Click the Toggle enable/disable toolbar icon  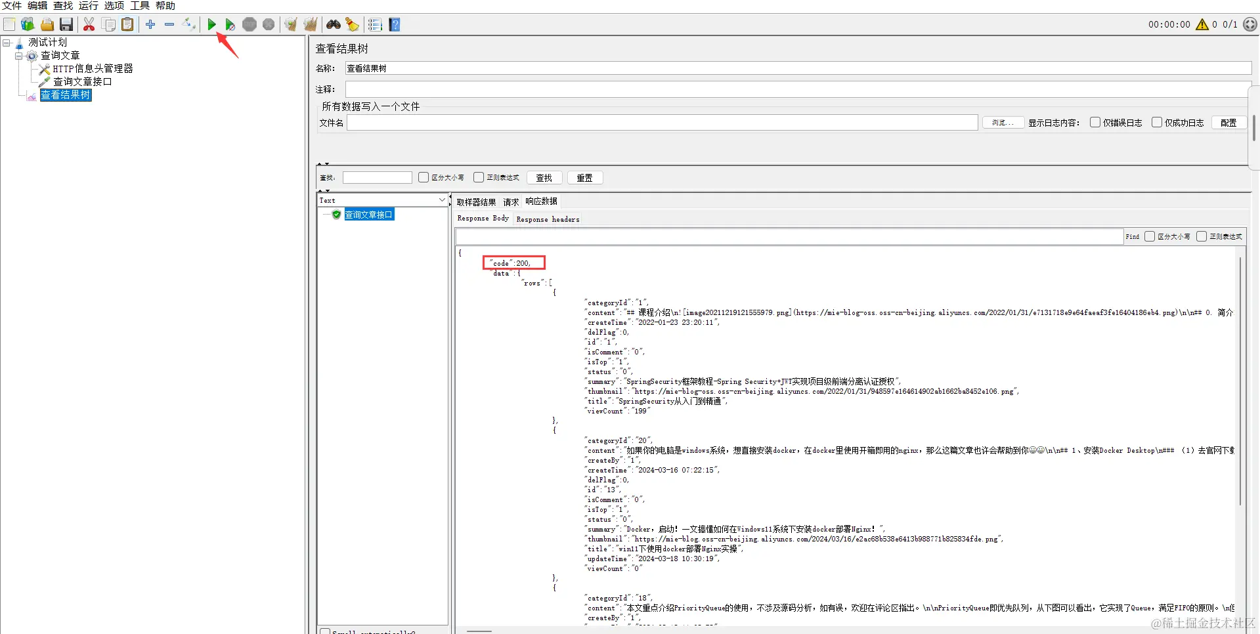pos(189,25)
